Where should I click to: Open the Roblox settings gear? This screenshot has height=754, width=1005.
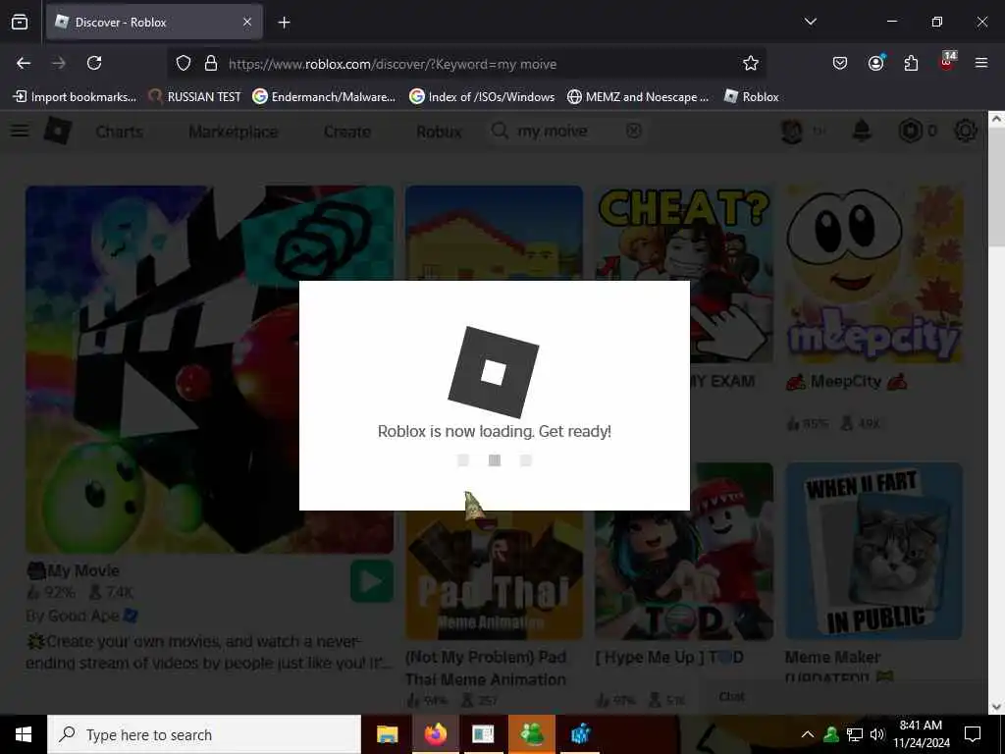(966, 131)
